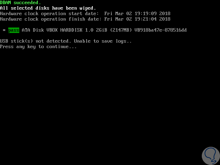Click the start date time 19:19:09
Viewport: 220px width, 165px height.
point(146,14)
